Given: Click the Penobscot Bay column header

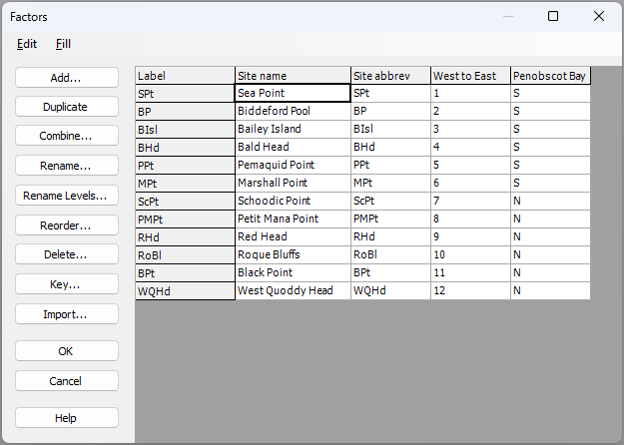Looking at the screenshot, I should pyautogui.click(x=549, y=76).
